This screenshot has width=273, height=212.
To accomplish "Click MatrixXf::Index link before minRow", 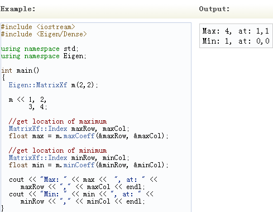I will click(38, 158).
